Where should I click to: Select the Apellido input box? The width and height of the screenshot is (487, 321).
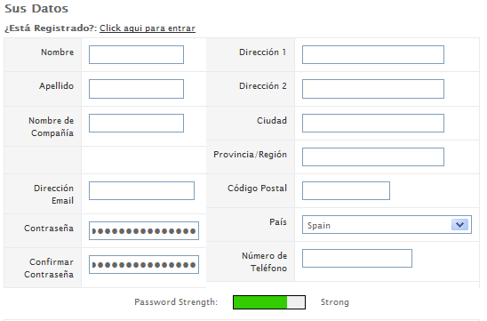[136, 89]
